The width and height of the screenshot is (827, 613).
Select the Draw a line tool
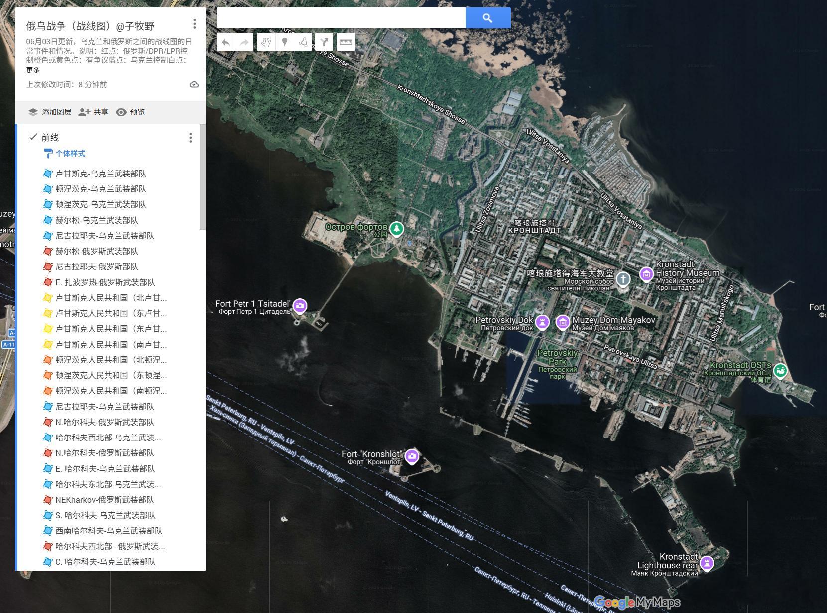pos(303,42)
